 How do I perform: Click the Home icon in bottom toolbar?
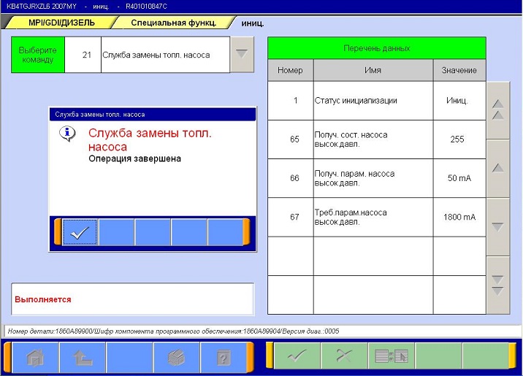click(x=33, y=357)
